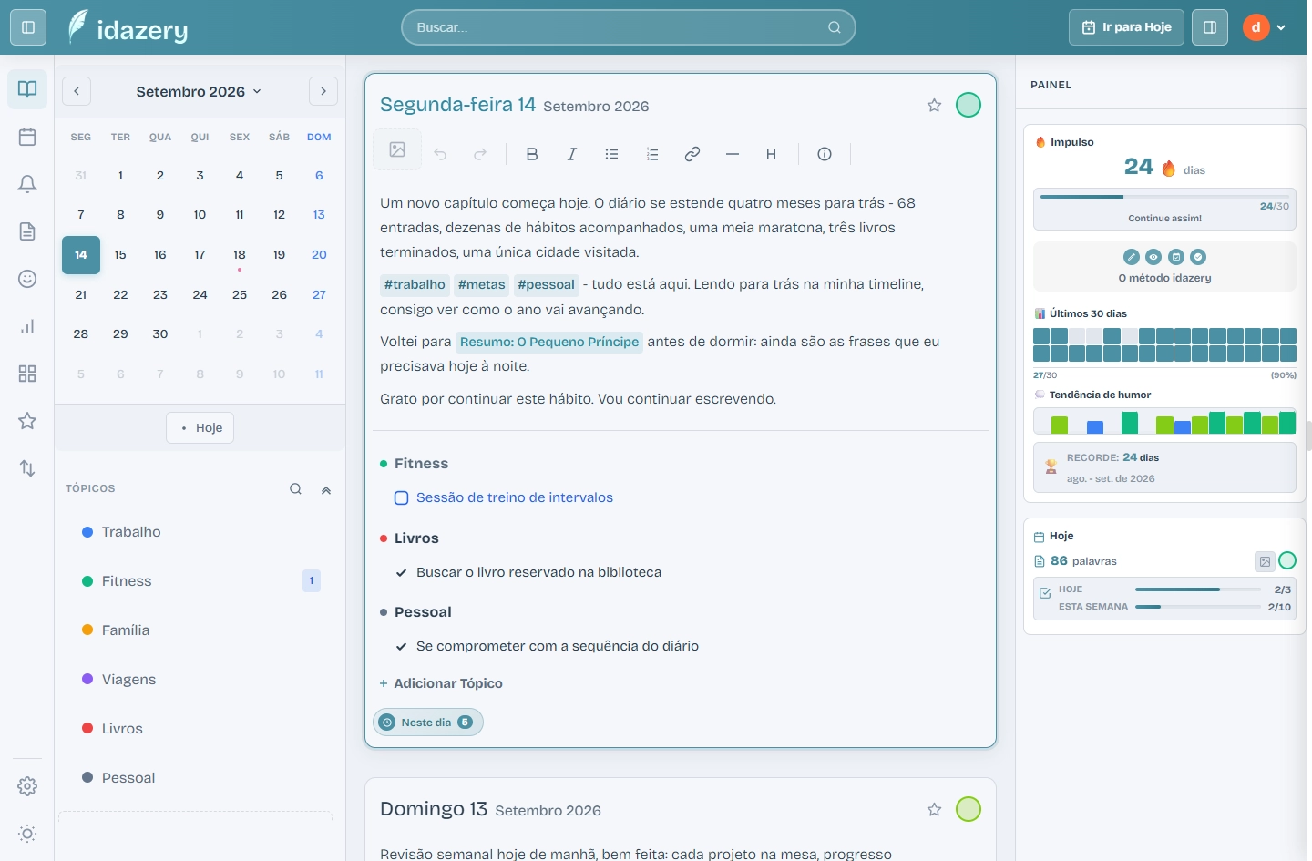Insert a horizontal divider line
Image resolution: width=1312 pixels, height=861 pixels.
(733, 154)
